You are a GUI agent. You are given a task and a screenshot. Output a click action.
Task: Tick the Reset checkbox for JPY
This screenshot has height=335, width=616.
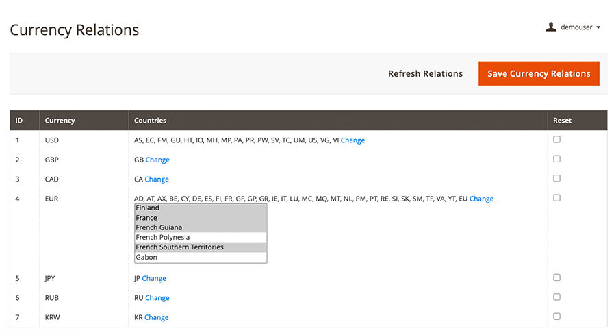coord(556,277)
